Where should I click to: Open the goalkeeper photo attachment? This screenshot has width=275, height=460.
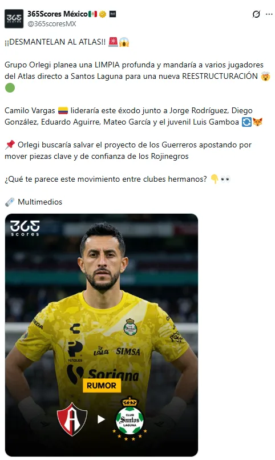coord(102,335)
